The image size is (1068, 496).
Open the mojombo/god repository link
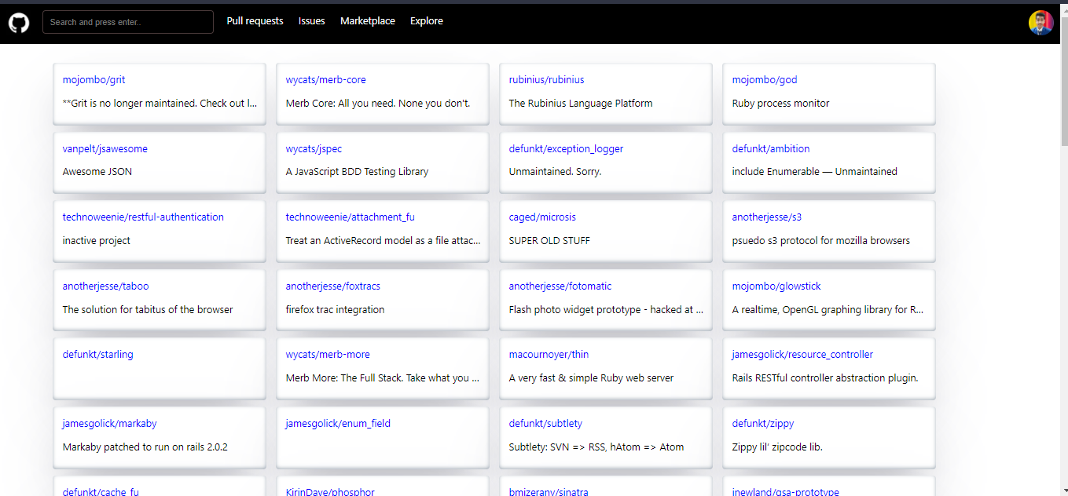tap(765, 80)
